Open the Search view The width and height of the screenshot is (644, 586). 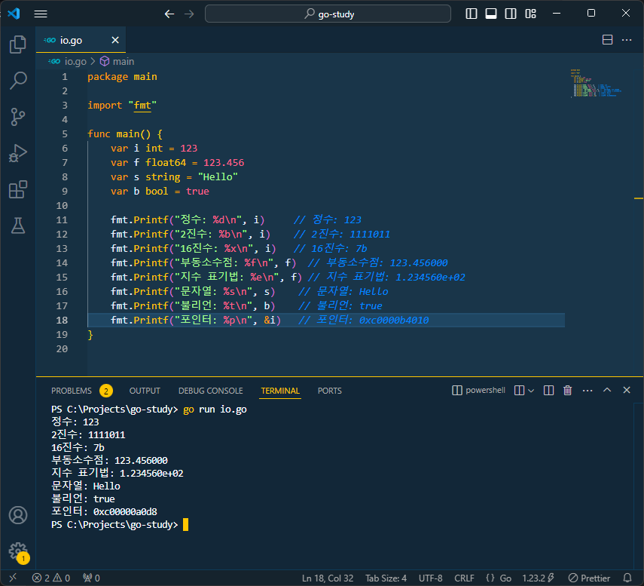pyautogui.click(x=17, y=81)
